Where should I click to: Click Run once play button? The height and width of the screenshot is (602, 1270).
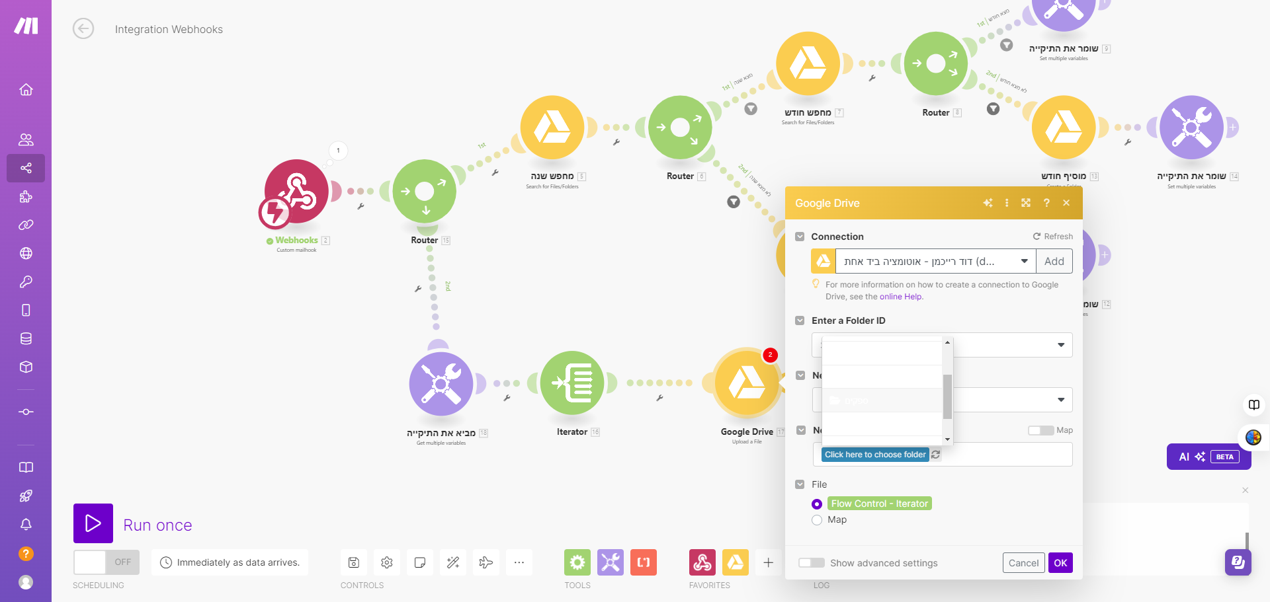[93, 523]
